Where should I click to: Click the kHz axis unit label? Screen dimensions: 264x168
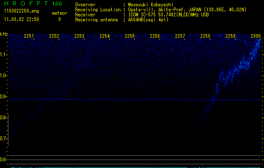(4, 34)
